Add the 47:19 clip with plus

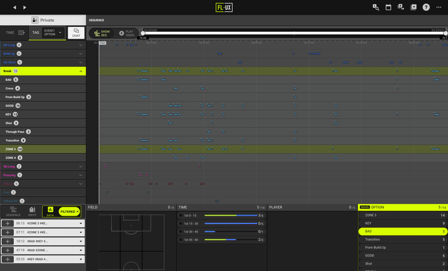[8, 250]
